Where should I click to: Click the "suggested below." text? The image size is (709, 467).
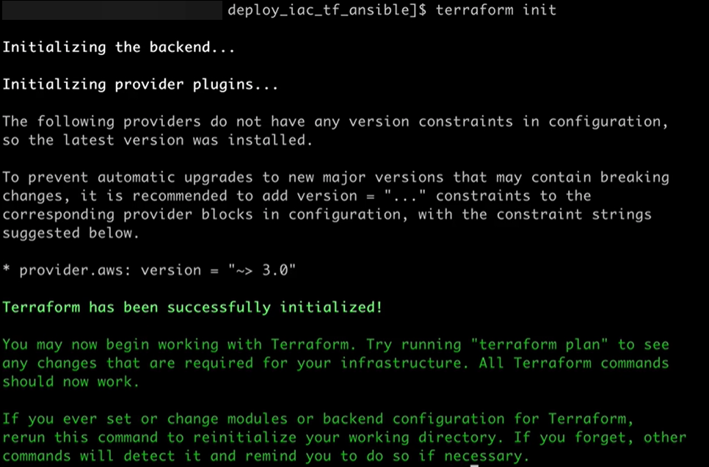point(70,233)
